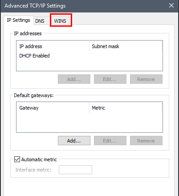Click the Gateway column header
Viewport: 179px width, 196px height.
pyautogui.click(x=53, y=108)
